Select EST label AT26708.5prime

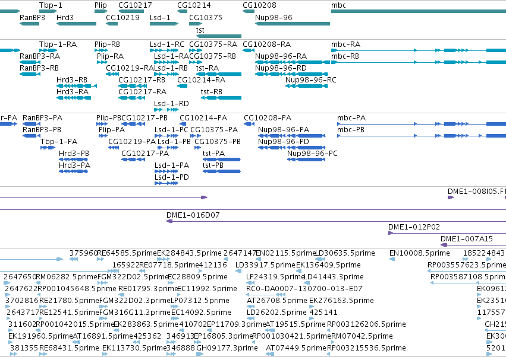[277, 301]
